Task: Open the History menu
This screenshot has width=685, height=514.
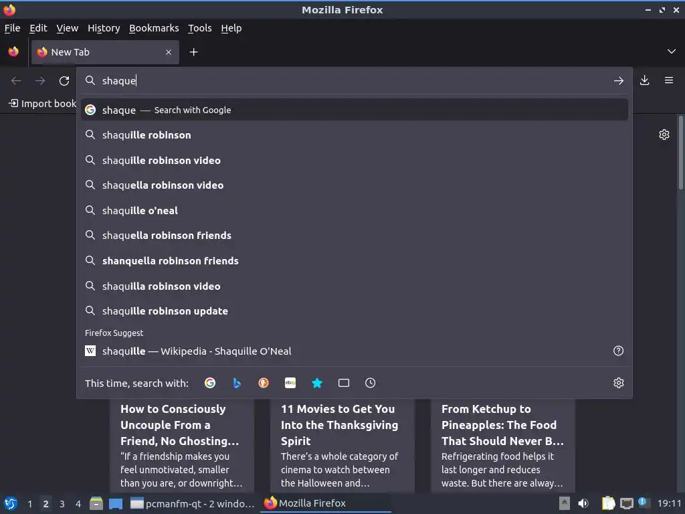Action: coord(104,28)
